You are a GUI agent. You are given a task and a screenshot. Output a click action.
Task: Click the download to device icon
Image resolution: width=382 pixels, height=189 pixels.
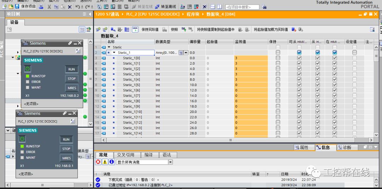coord(106,7)
